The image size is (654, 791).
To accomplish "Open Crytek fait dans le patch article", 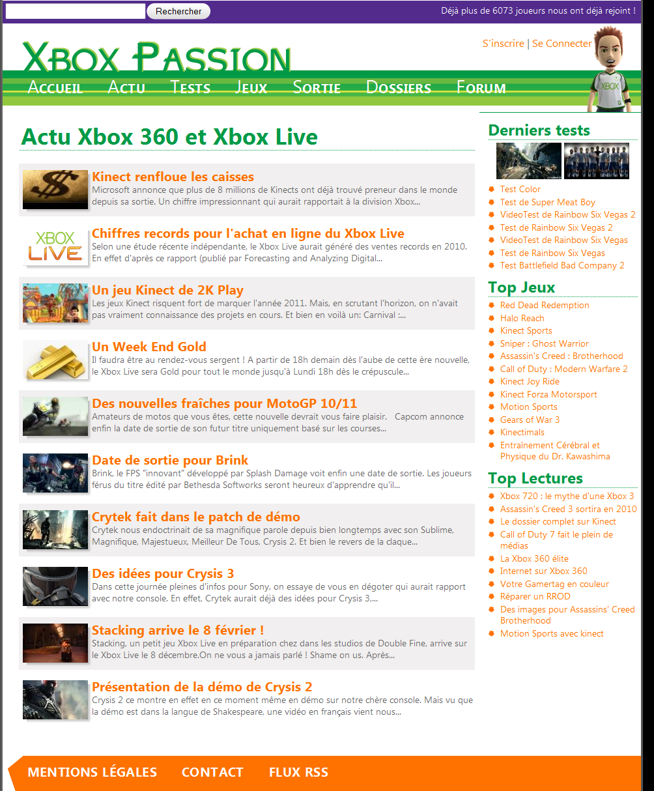I will click(196, 517).
